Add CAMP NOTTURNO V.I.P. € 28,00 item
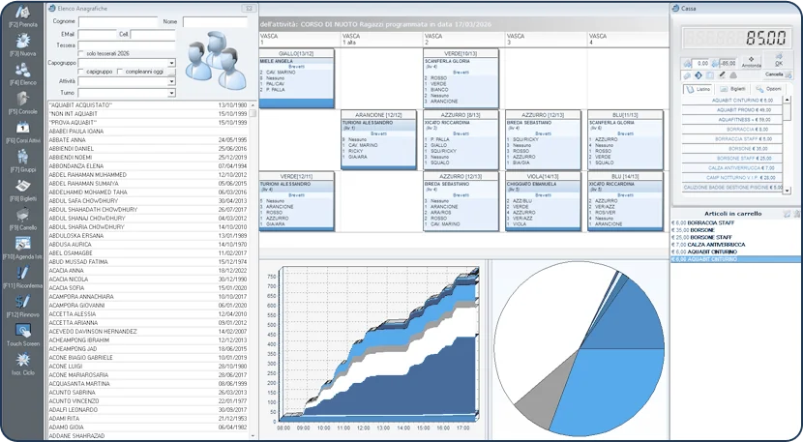Image resolution: width=803 pixels, height=442 pixels. tap(732, 178)
